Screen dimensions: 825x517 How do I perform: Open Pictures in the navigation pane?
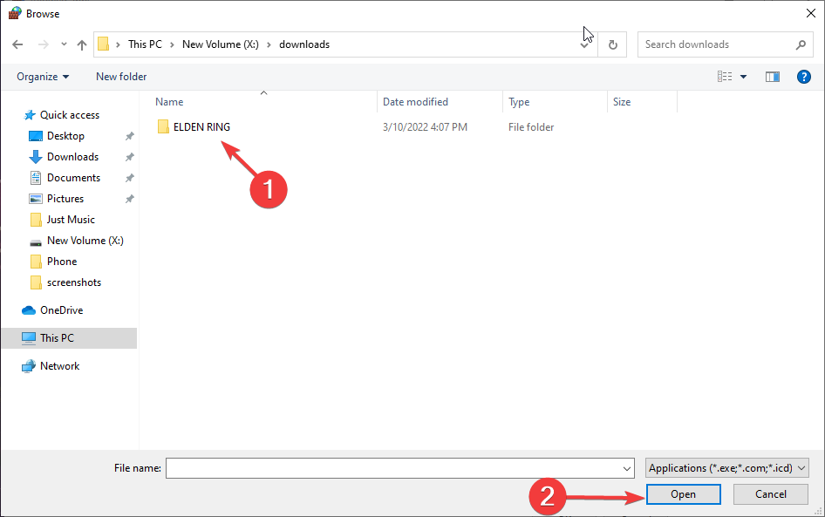pos(65,199)
